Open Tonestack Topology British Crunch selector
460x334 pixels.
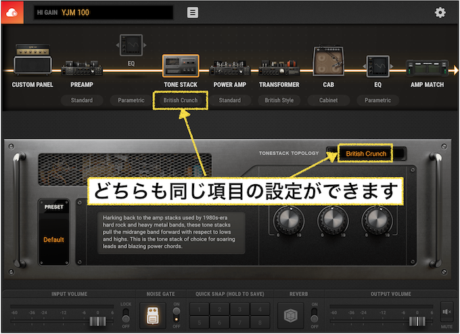367,153
